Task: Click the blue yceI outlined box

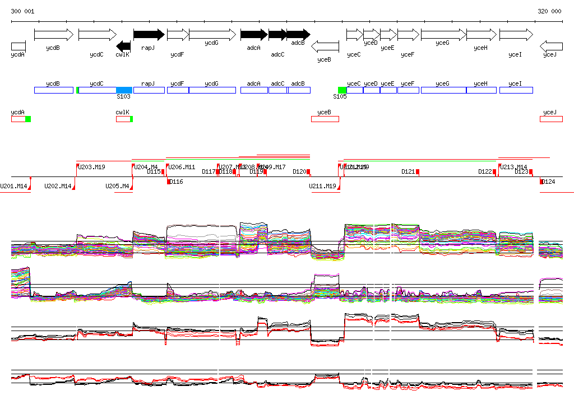Action: coord(516,90)
